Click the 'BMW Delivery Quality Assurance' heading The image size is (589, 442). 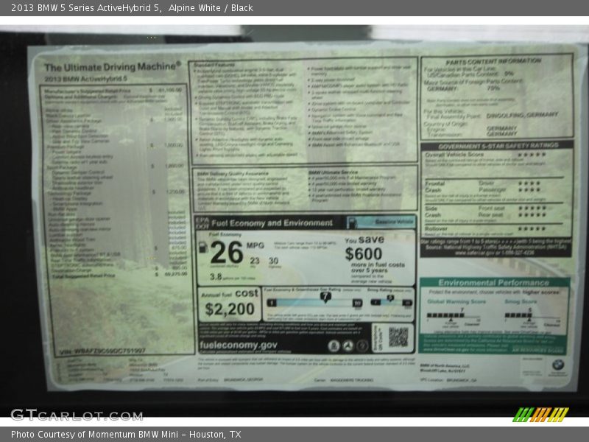click(233, 174)
